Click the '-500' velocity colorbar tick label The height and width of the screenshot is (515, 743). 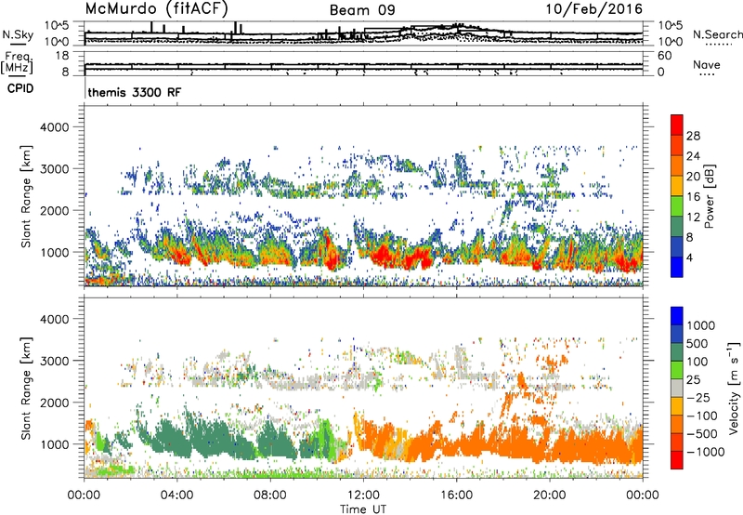click(x=702, y=433)
